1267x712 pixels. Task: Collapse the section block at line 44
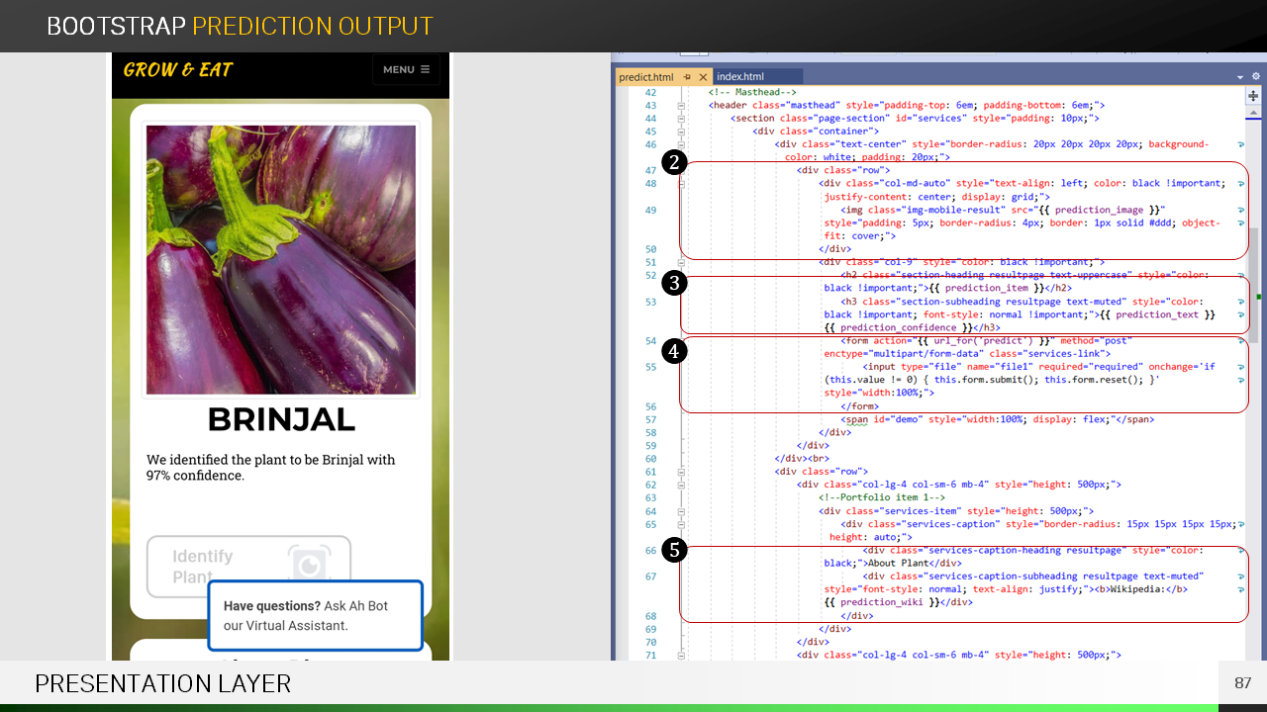pyautogui.click(x=681, y=119)
